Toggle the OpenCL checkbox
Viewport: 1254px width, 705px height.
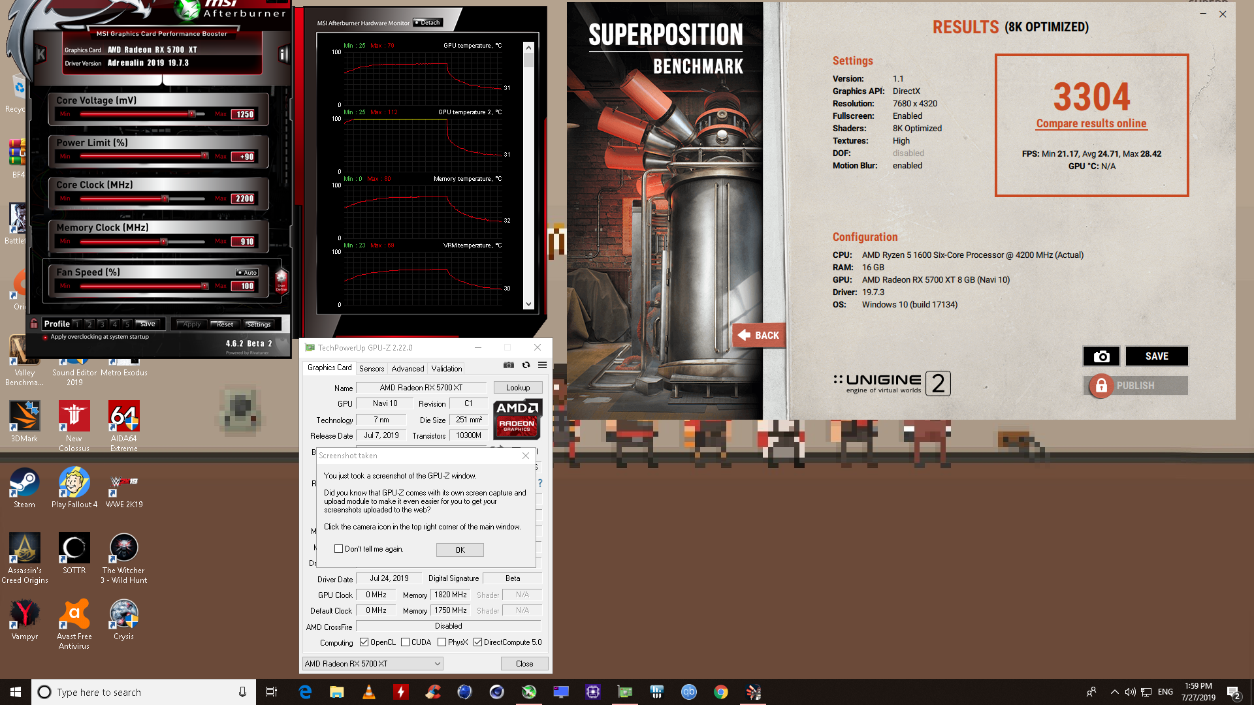coord(364,642)
